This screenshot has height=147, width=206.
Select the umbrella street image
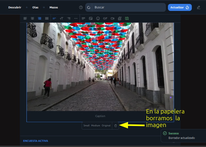coord(100,67)
